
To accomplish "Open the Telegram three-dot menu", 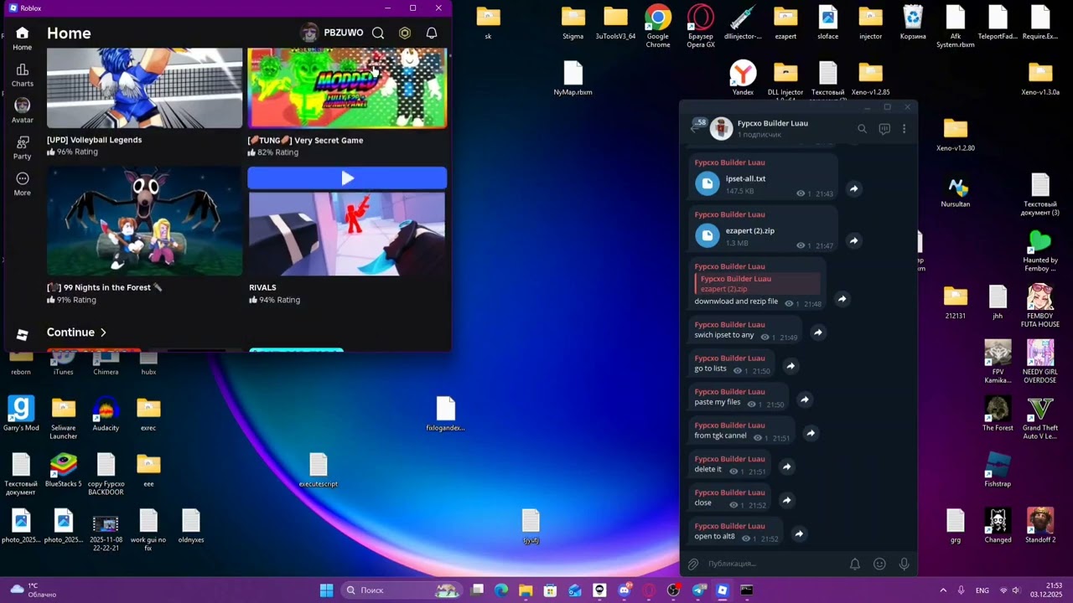I will coord(904,128).
